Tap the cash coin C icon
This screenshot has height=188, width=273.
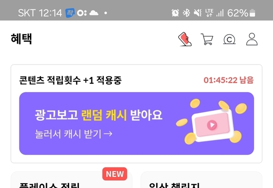coord(229,39)
